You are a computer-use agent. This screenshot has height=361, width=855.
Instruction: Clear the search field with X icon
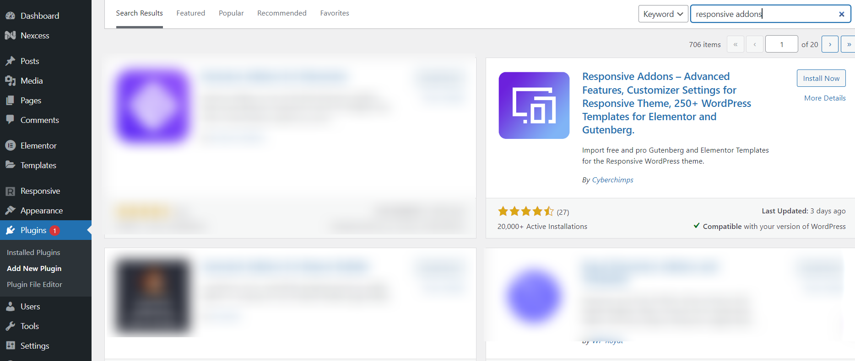(841, 14)
